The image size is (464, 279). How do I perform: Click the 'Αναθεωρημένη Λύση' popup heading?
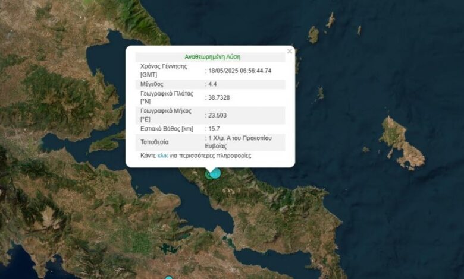212,57
